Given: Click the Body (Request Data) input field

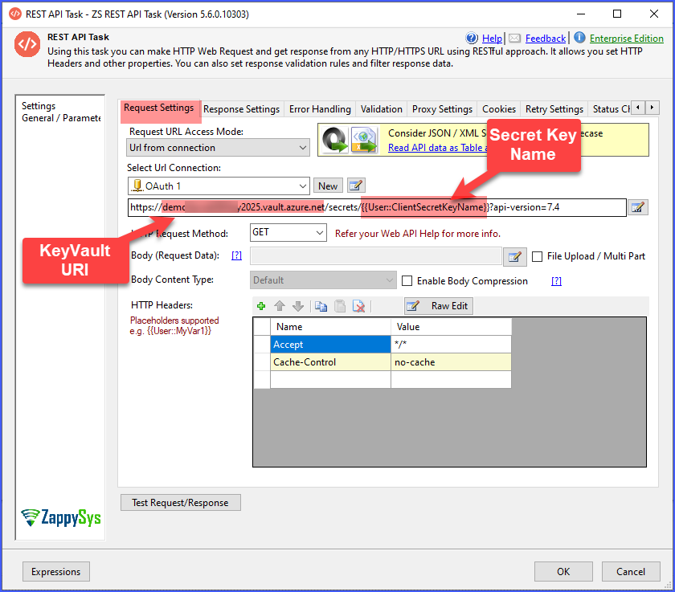Looking at the screenshot, I should click(x=376, y=256).
